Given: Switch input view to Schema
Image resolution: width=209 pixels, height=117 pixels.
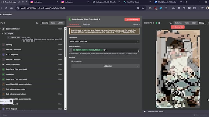Looking at the screenshot, I should click(x=45, y=23).
